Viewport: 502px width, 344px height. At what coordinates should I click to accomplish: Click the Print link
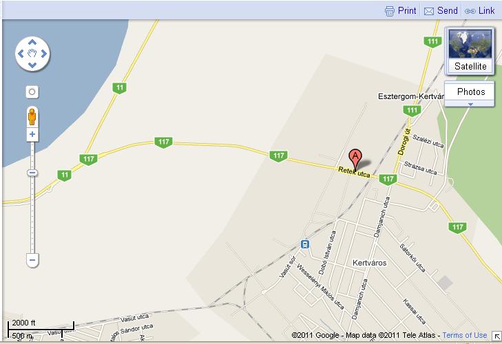point(400,10)
